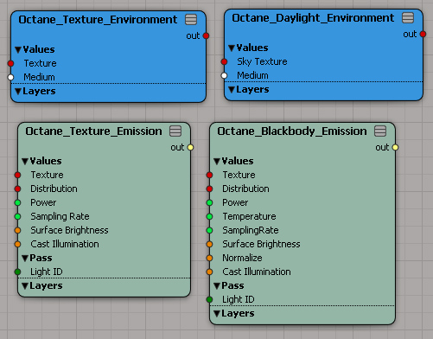Click white Medium port on Texture_Environment
Viewport: 433px width, 339px height.
coord(10,77)
